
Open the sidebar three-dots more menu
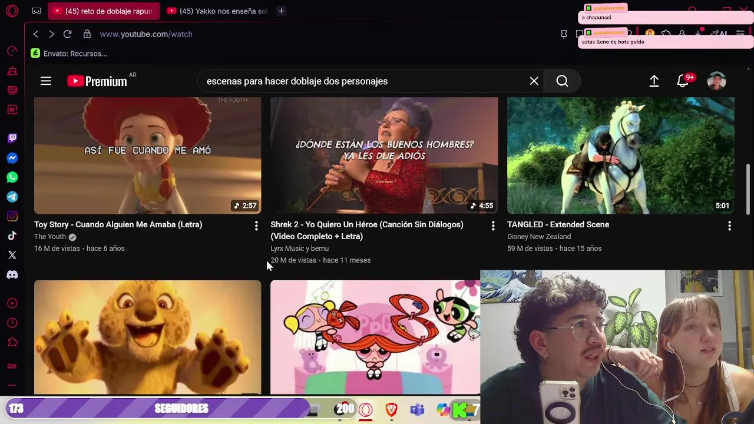[x=12, y=386]
